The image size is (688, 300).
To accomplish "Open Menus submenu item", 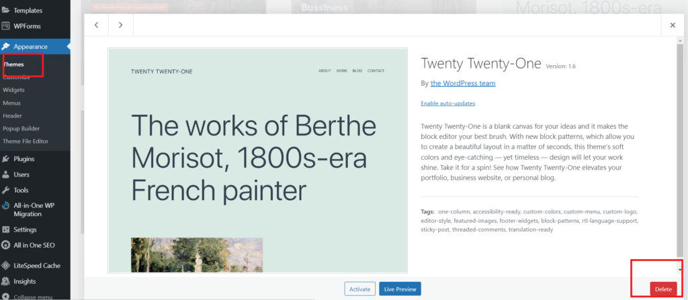I will point(12,103).
